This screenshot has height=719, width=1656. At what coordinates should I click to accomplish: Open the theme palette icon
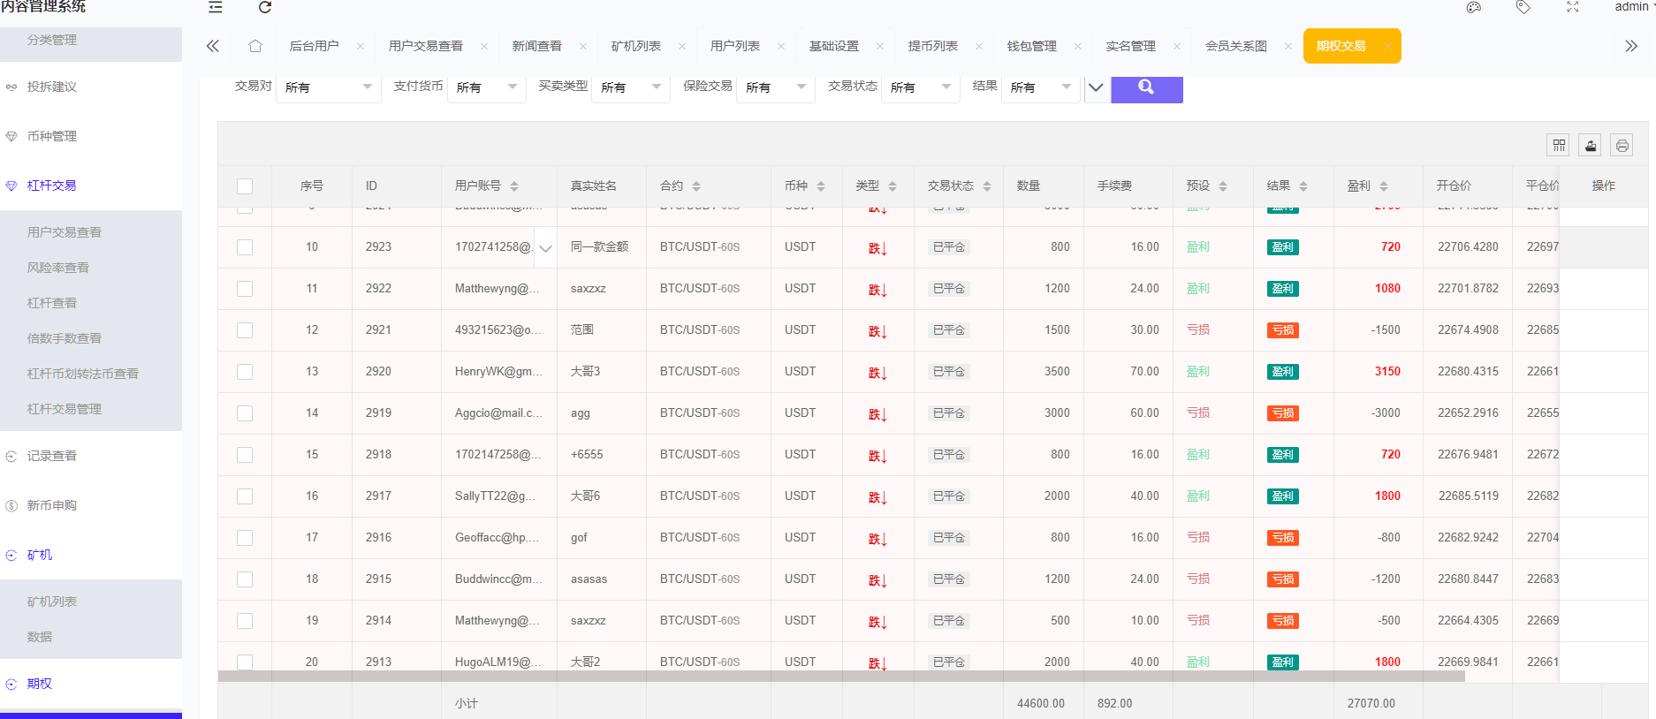(x=1473, y=7)
